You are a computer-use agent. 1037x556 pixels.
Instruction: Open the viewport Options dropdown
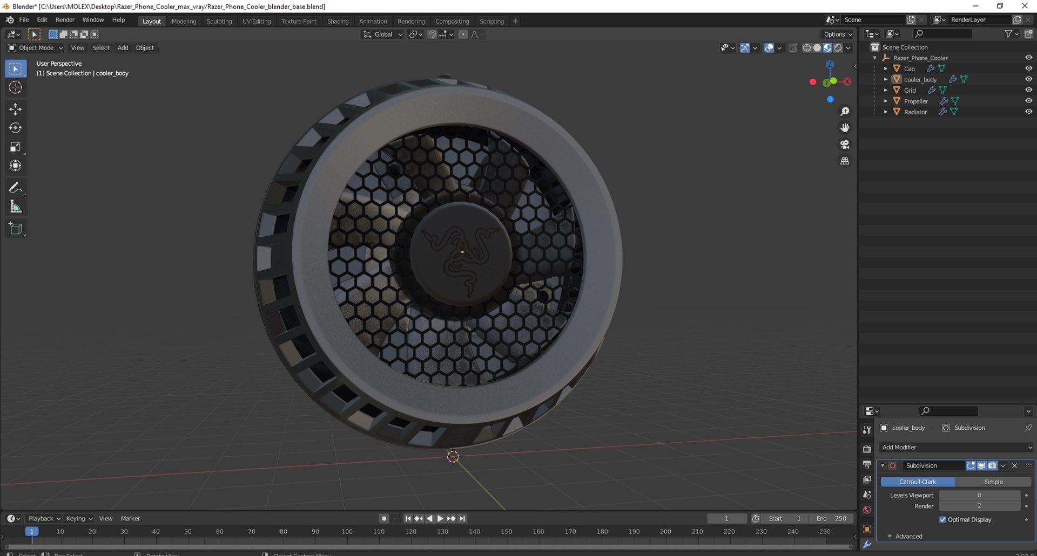click(838, 35)
